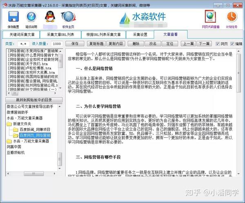Select 微博营销助手 in folder tree

(x=17, y=112)
